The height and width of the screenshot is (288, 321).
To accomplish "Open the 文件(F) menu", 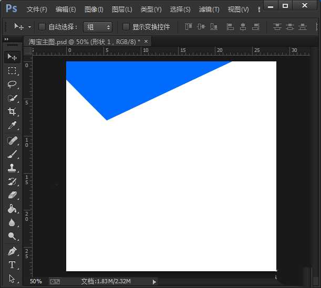I will [x=37, y=9].
